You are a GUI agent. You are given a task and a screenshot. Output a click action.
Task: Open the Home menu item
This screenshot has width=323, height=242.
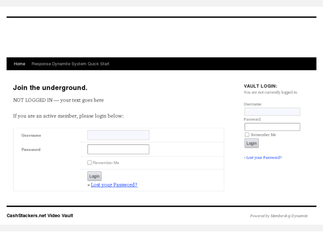point(20,64)
